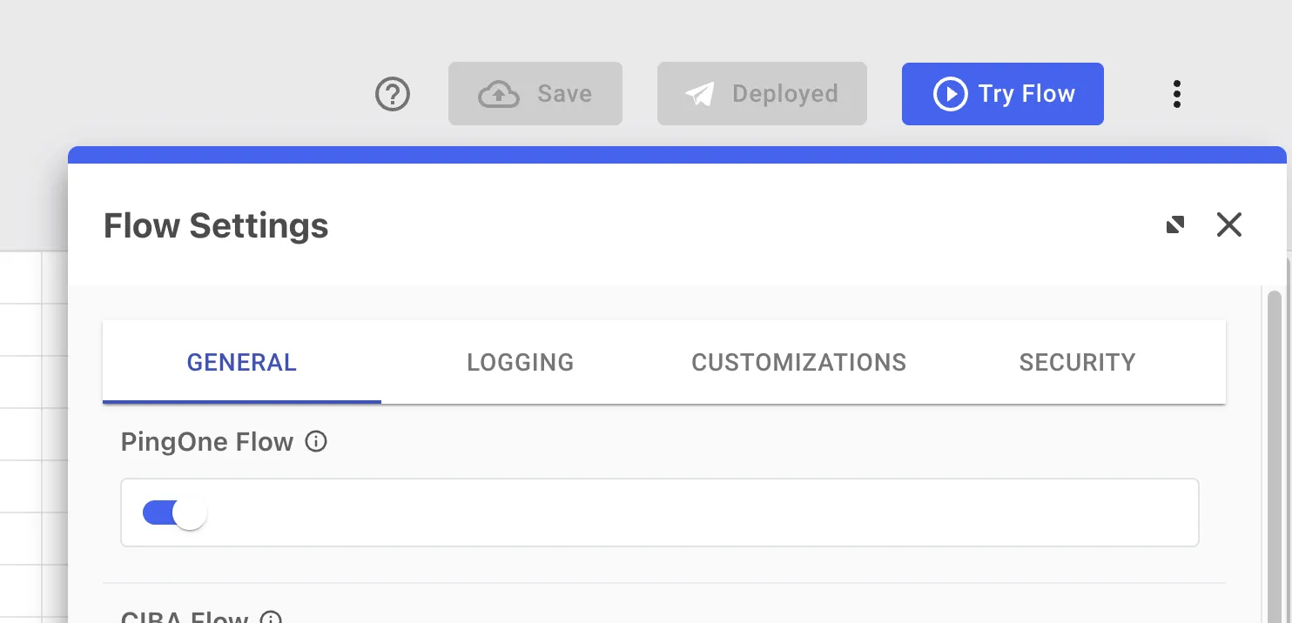Click the paper plane icon on Deployed

pos(699,94)
